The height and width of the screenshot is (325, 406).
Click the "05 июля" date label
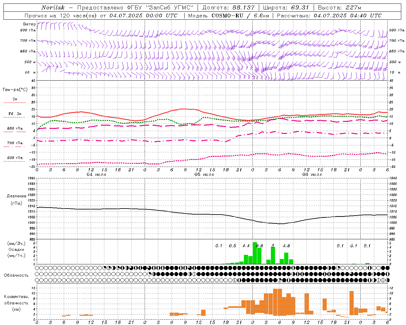[x=204, y=175]
